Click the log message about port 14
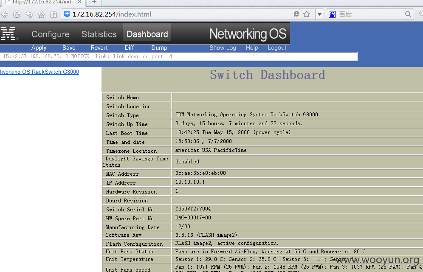 87,56
